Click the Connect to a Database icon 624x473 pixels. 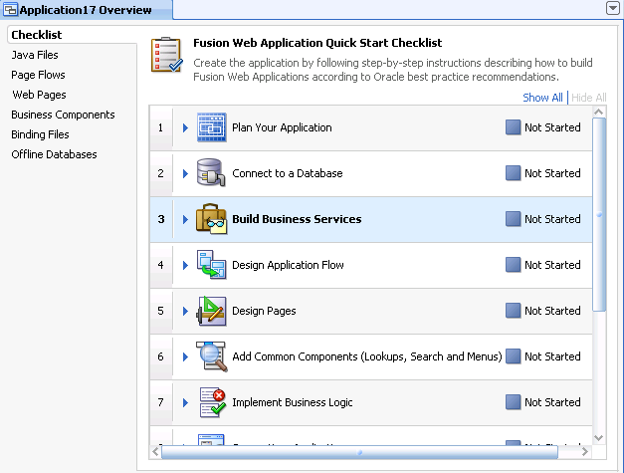[212, 173]
